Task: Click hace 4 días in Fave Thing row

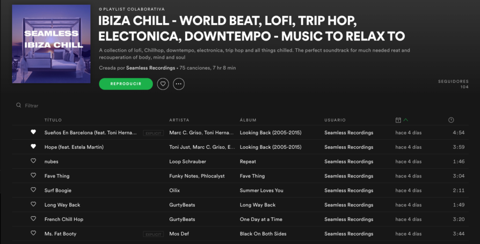Action: tap(408, 176)
